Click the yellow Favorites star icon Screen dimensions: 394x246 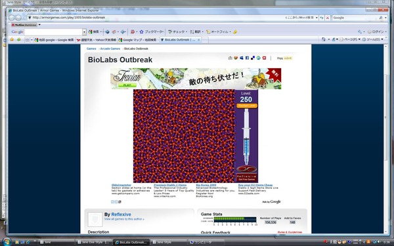[x=12, y=39]
